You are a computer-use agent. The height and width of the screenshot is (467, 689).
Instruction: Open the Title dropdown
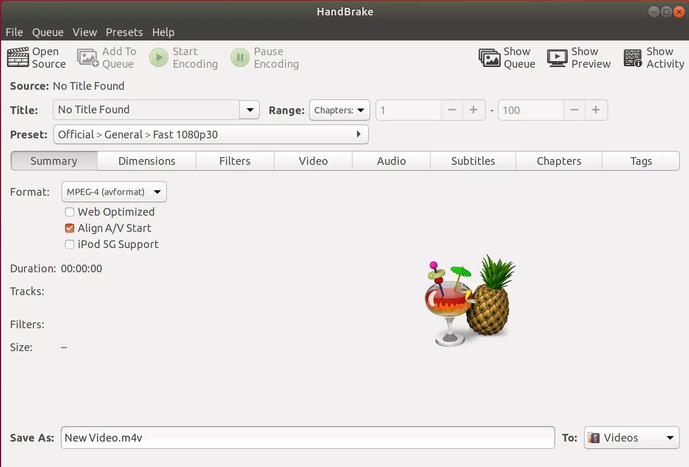[x=250, y=110]
